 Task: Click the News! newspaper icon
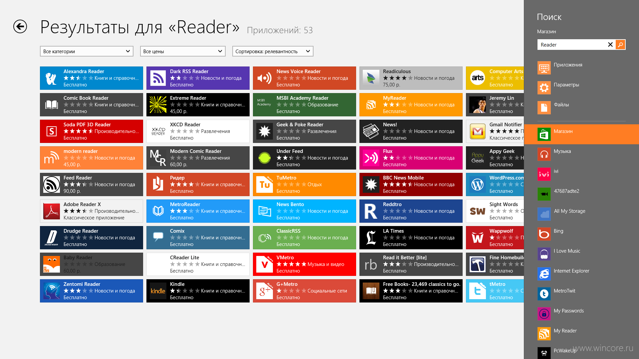pyautogui.click(x=371, y=131)
